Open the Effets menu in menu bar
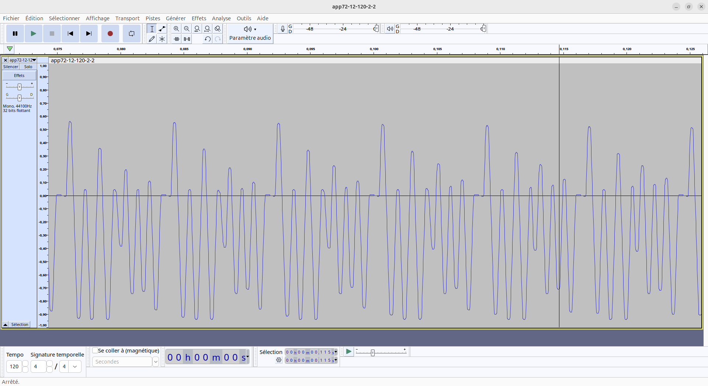The image size is (708, 386). pyautogui.click(x=199, y=18)
